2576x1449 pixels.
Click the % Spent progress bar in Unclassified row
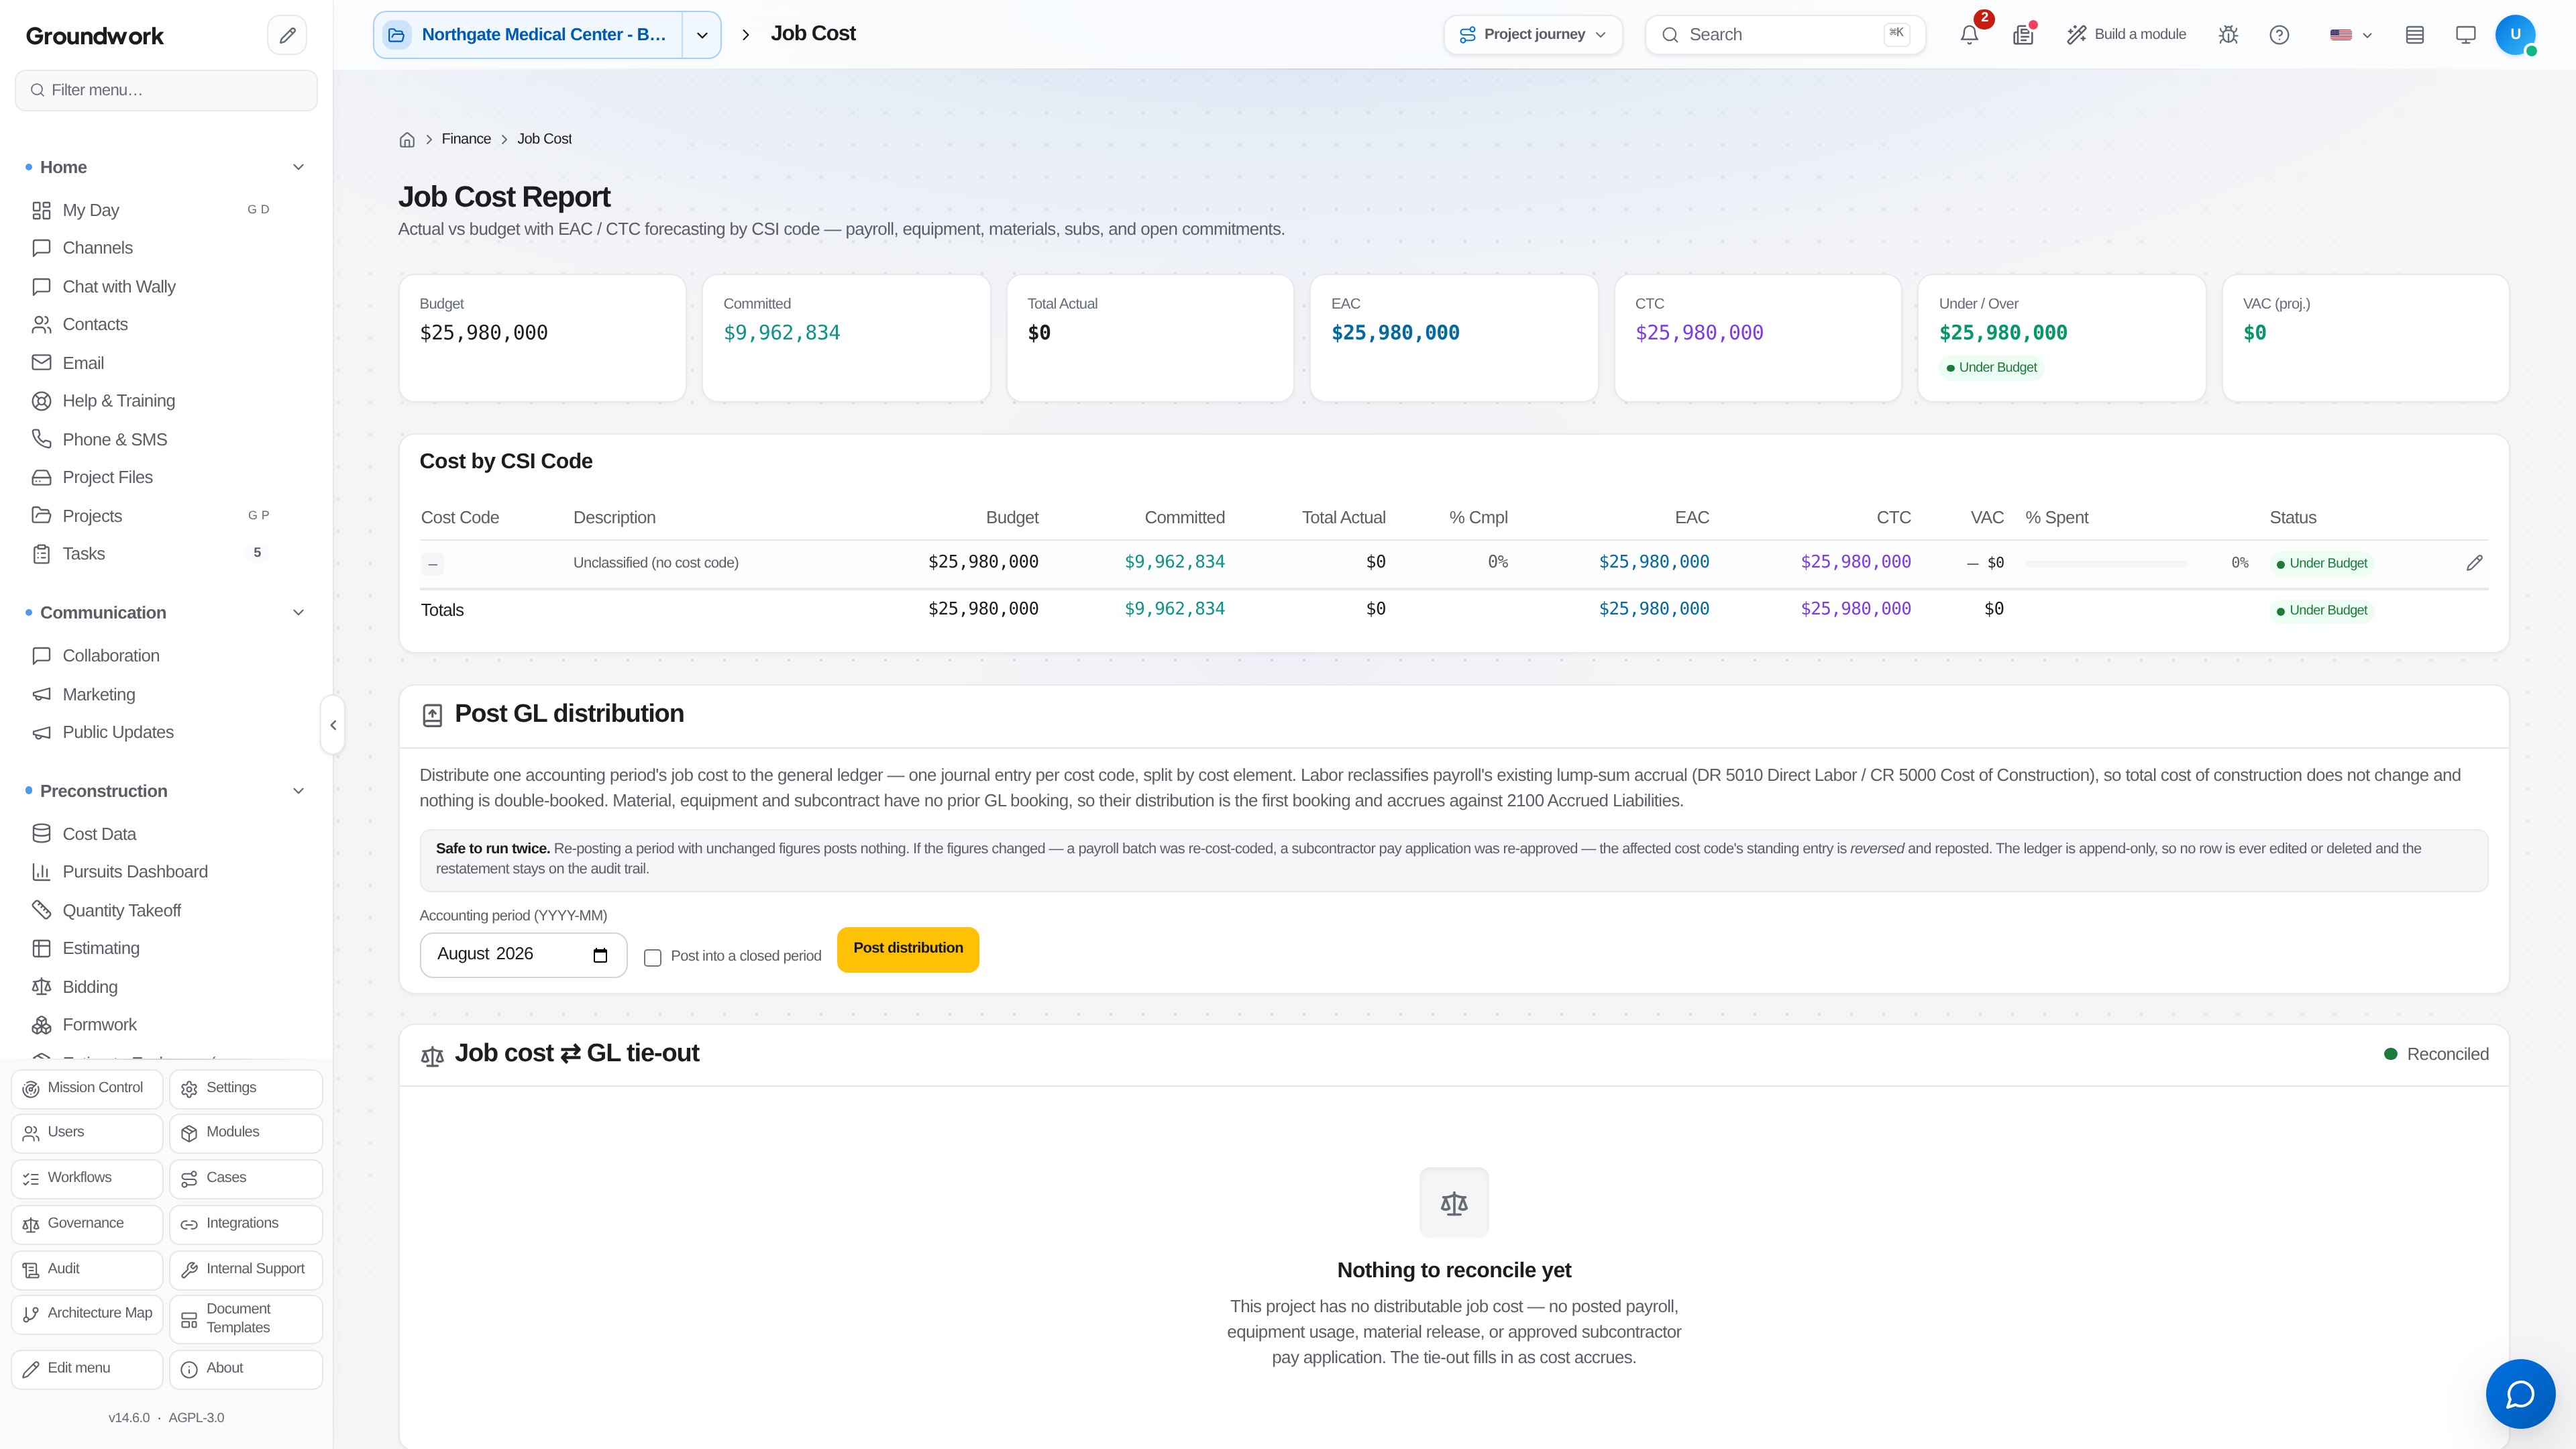[2106, 564]
